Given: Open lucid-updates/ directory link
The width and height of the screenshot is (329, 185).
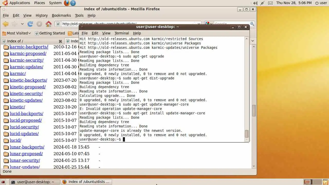Looking at the screenshot, I should [x=24, y=134].
